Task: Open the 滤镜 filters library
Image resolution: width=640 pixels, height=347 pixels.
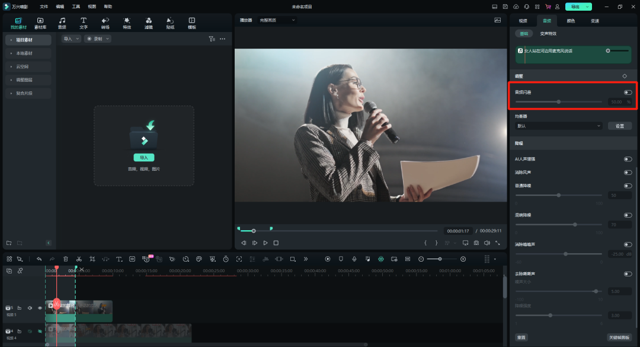Action: click(149, 23)
